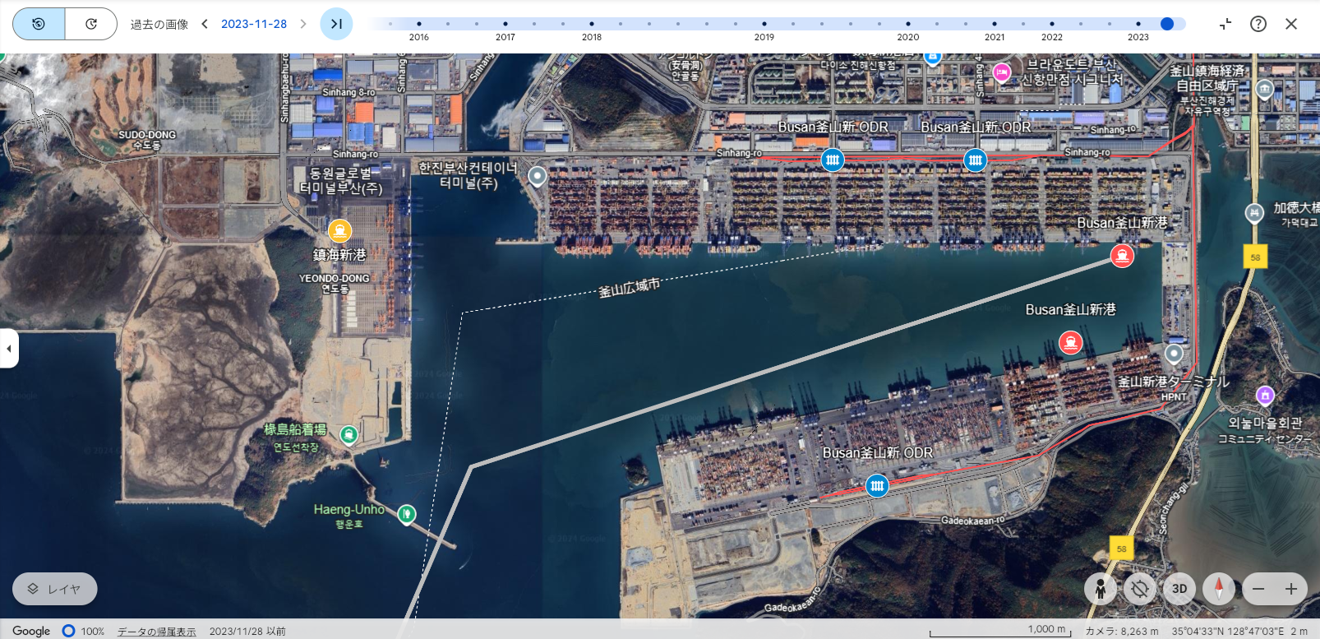
Task: Close the historical imagery bar
Action: coord(1291,24)
